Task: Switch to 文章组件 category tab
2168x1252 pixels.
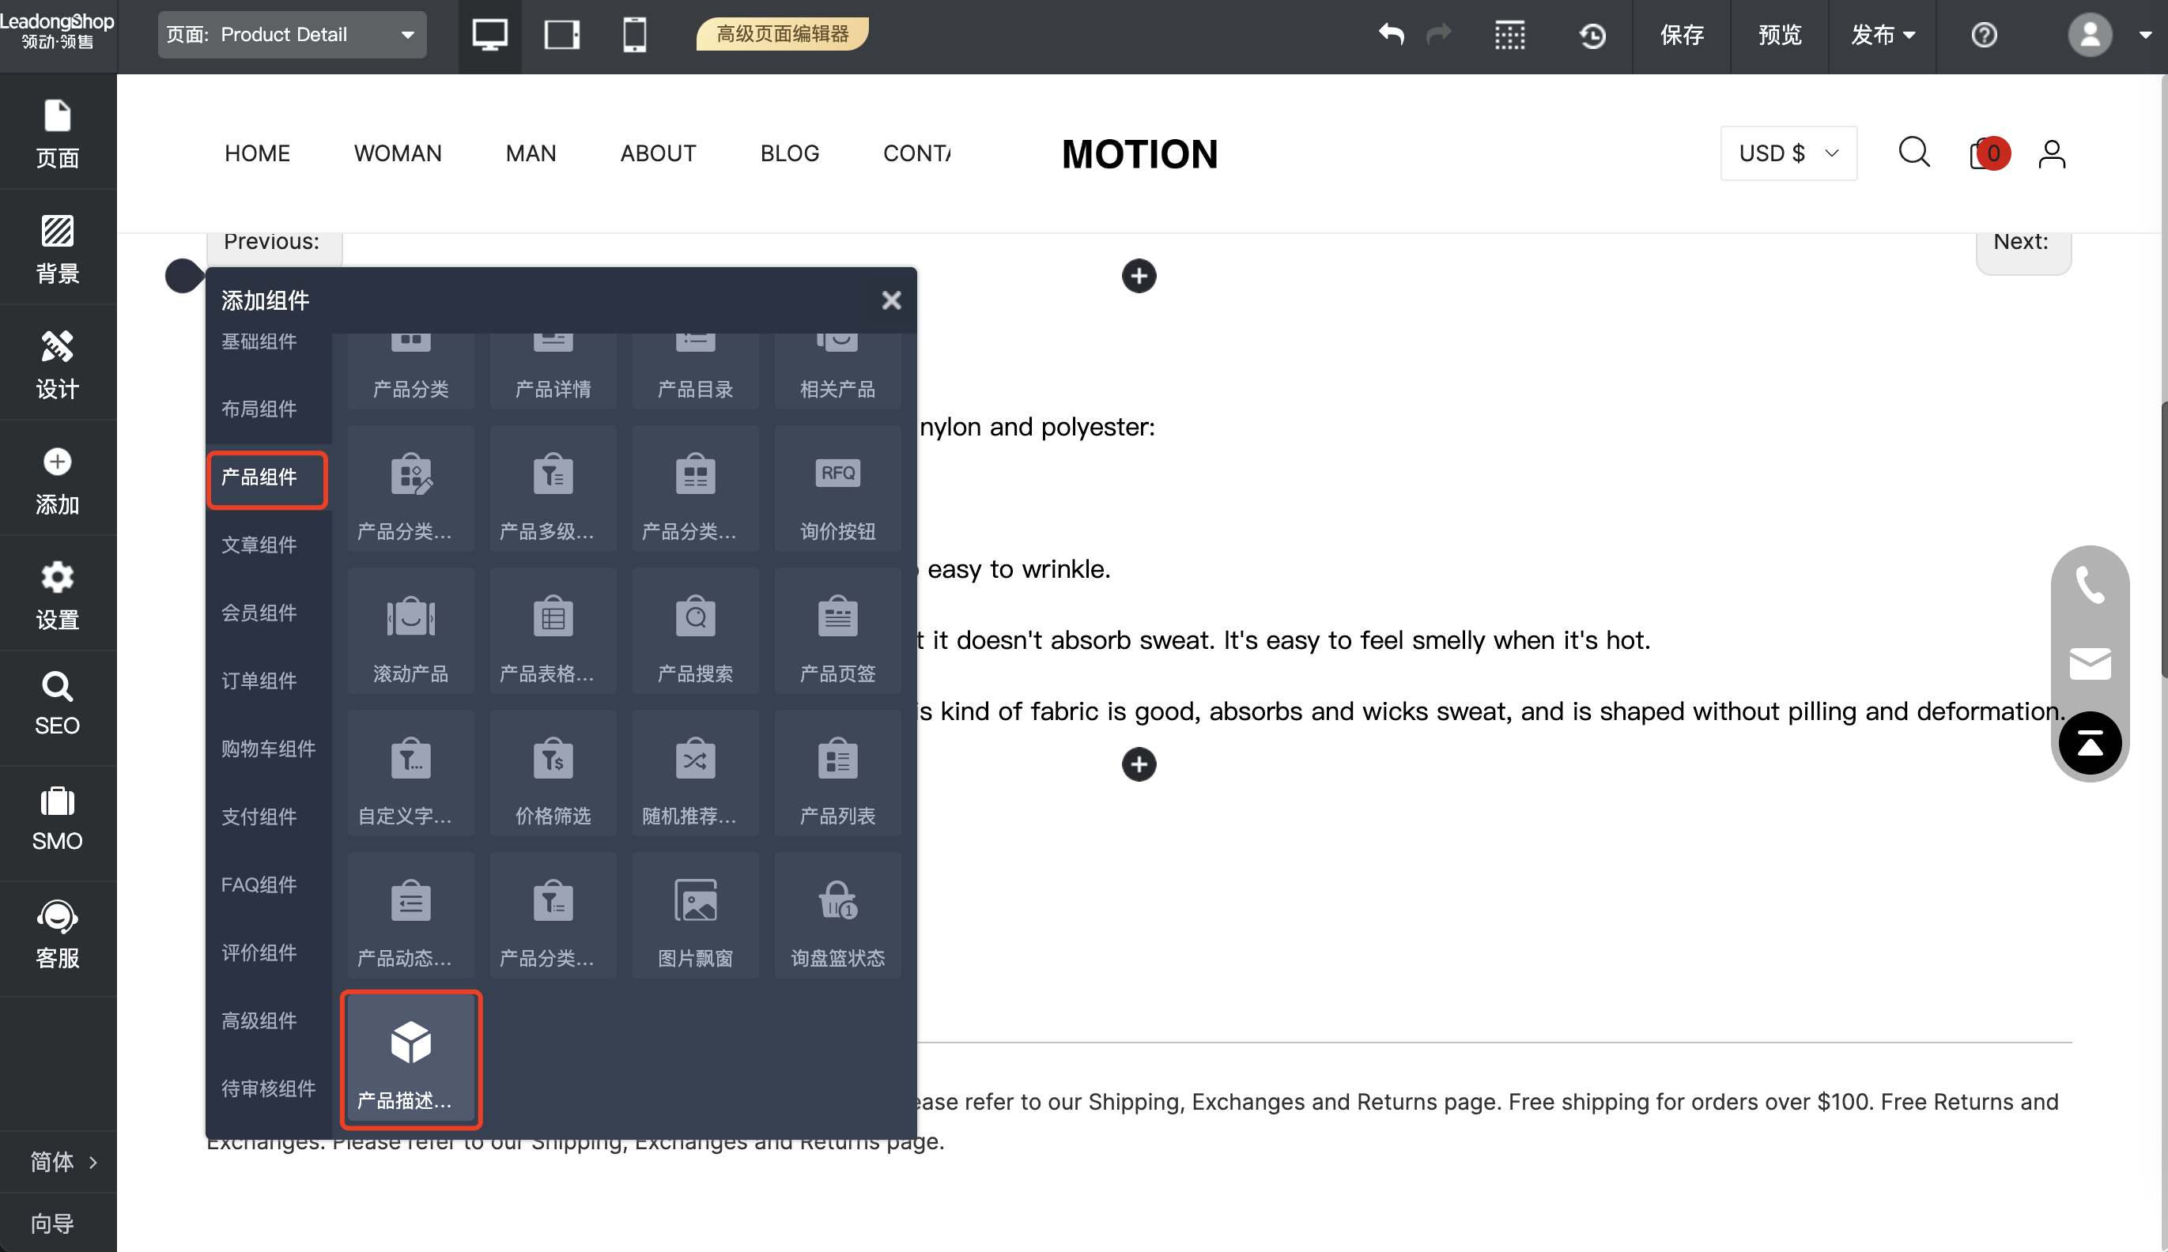Action: (x=259, y=545)
